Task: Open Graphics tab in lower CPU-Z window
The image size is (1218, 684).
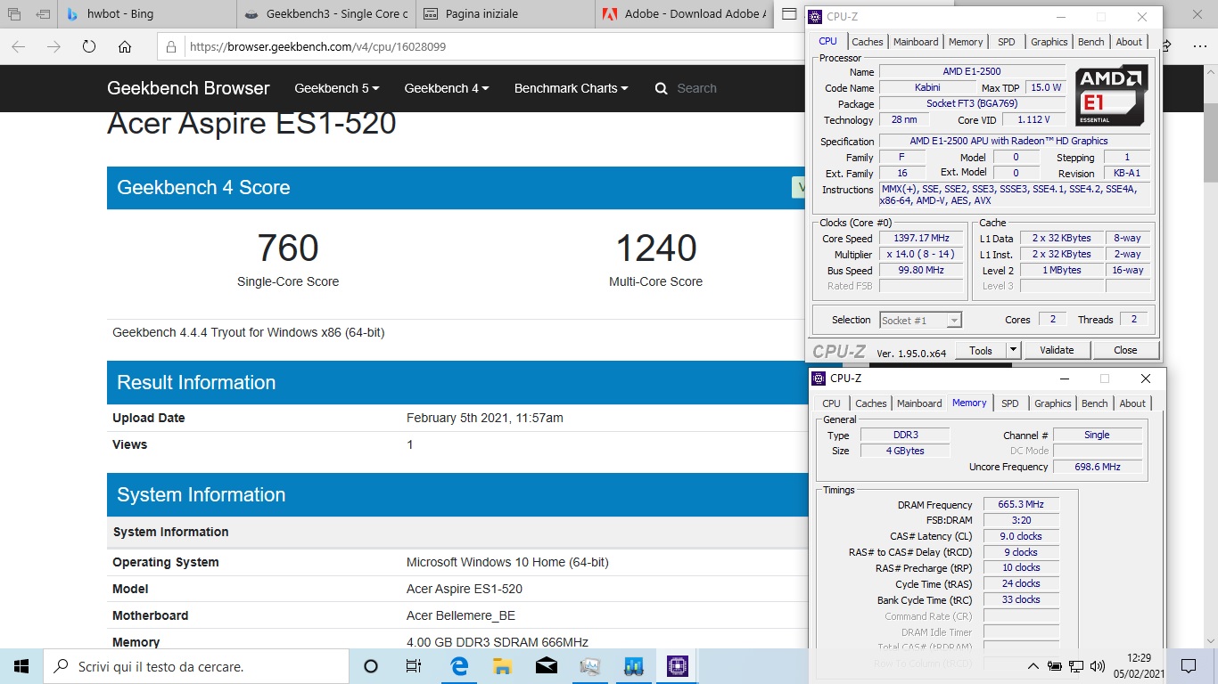Action: tap(1052, 403)
